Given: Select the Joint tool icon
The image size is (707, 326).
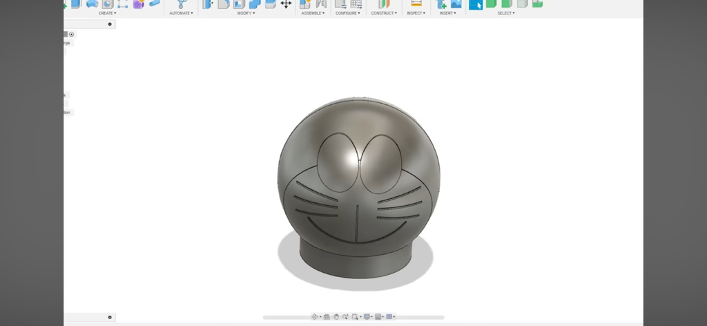Looking at the screenshot, I should [x=321, y=3].
